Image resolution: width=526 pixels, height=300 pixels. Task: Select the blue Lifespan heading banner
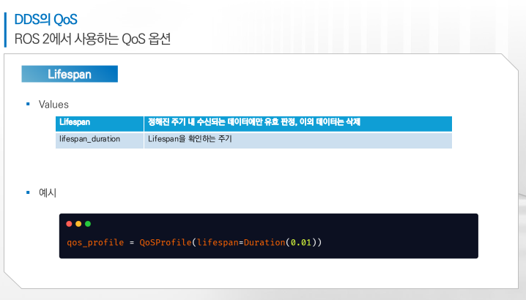pyautogui.click(x=70, y=74)
